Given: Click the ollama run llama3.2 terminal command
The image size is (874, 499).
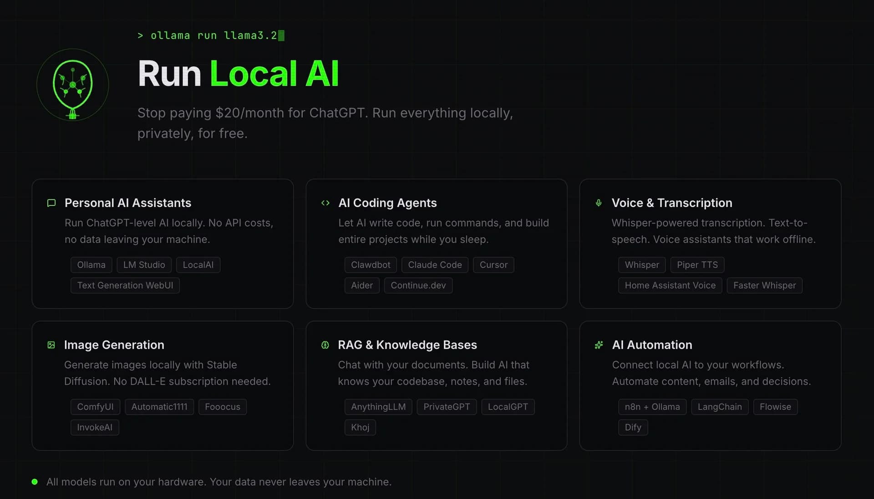Looking at the screenshot, I should click(209, 36).
